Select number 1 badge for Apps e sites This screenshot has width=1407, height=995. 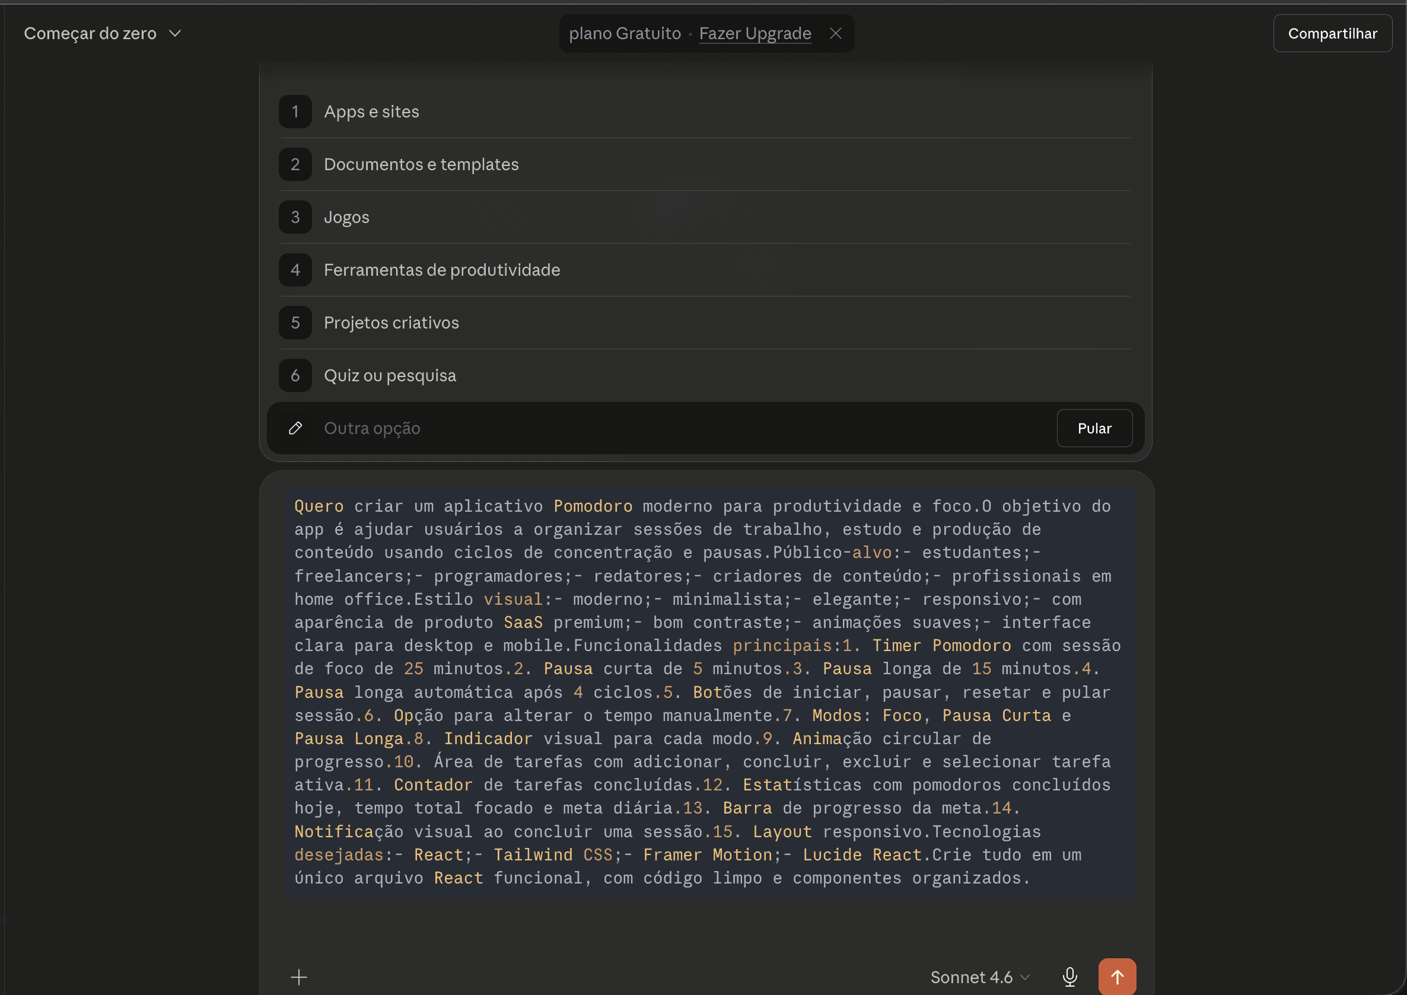click(295, 111)
